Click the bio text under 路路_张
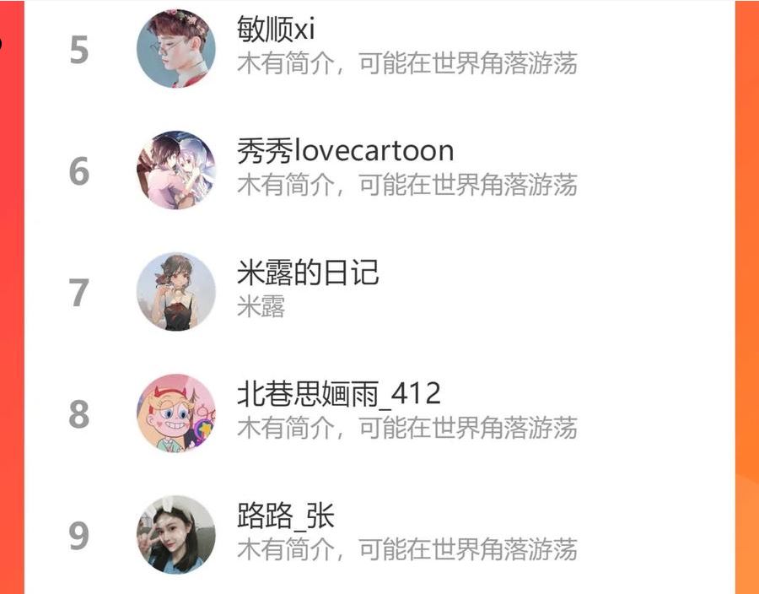759x594 pixels. tap(407, 549)
